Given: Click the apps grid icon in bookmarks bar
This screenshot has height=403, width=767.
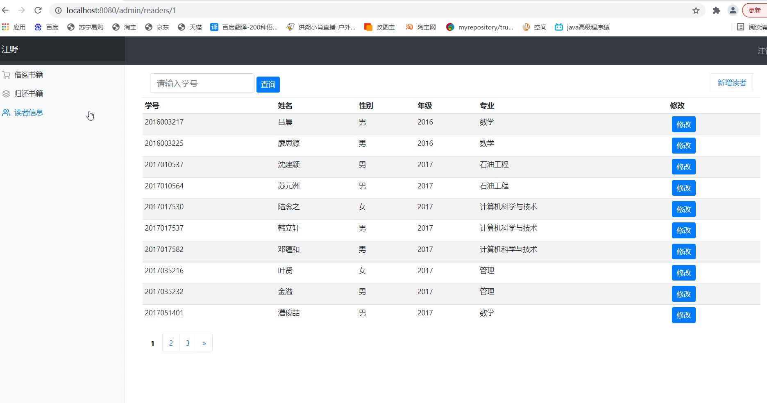Looking at the screenshot, I should point(5,27).
